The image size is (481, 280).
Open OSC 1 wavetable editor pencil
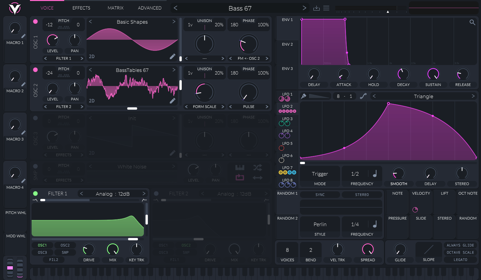coord(173,56)
